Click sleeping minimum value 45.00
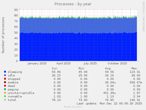This screenshot has width=146, height=110. [x=83, y=72]
